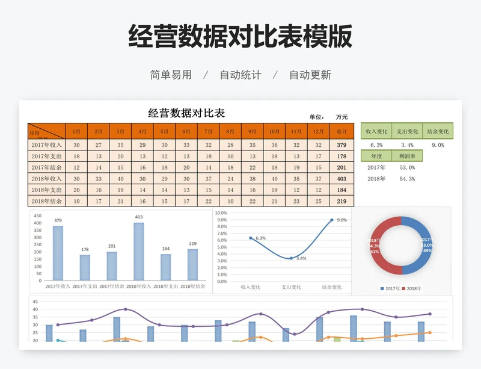Image resolution: width=481 pixels, height=369 pixels.
Task: Click the 3.4% data point on line chart
Action: click(291, 258)
